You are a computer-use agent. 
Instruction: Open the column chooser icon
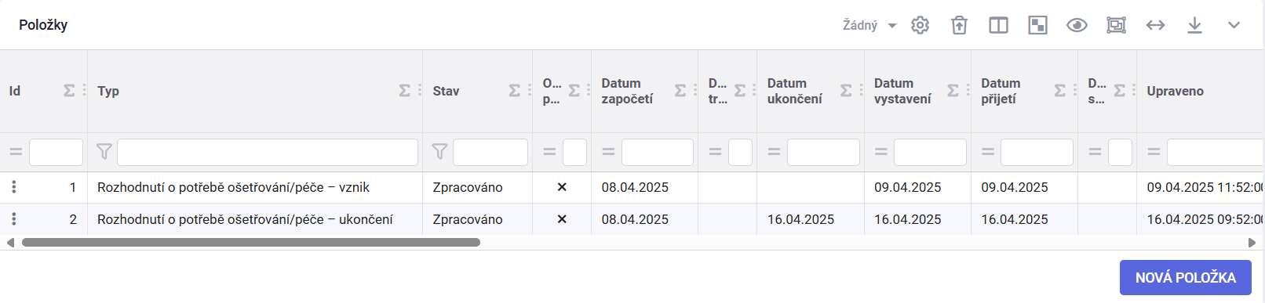(x=998, y=25)
